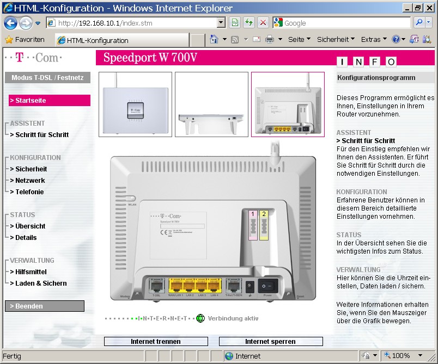Click the Internet sperren button

coord(271,341)
